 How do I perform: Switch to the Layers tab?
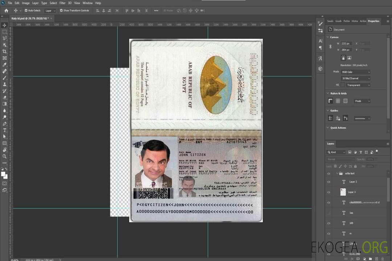tap(331, 144)
